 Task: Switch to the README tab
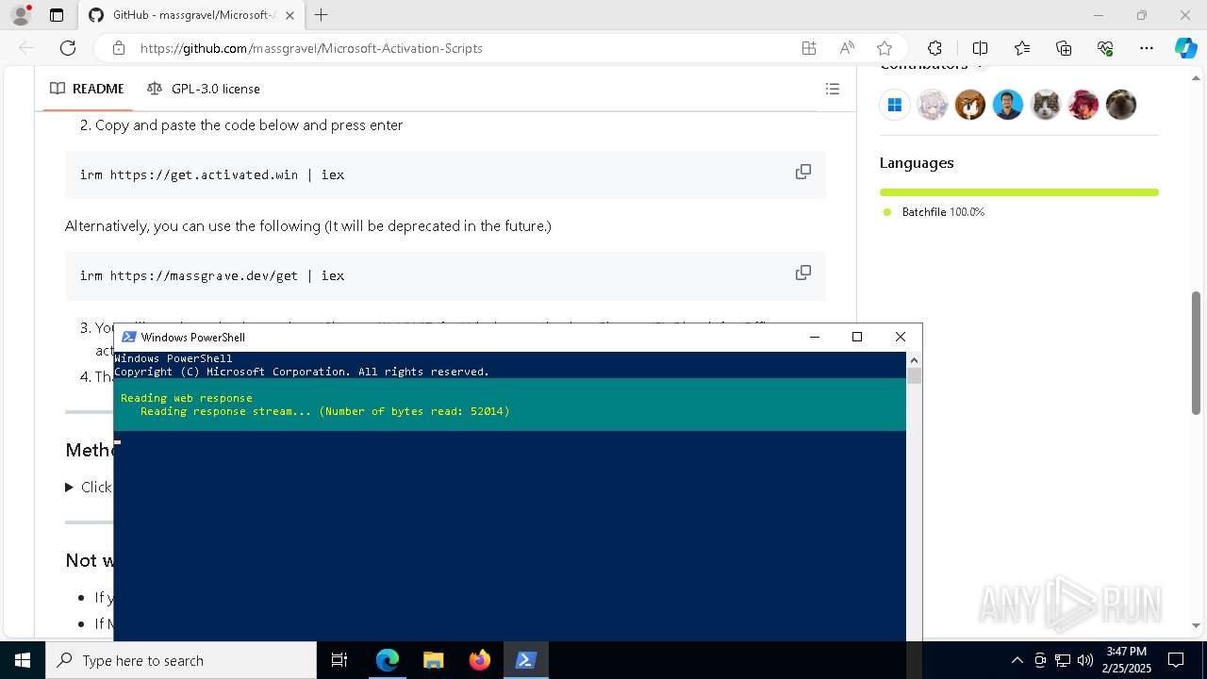(x=87, y=89)
